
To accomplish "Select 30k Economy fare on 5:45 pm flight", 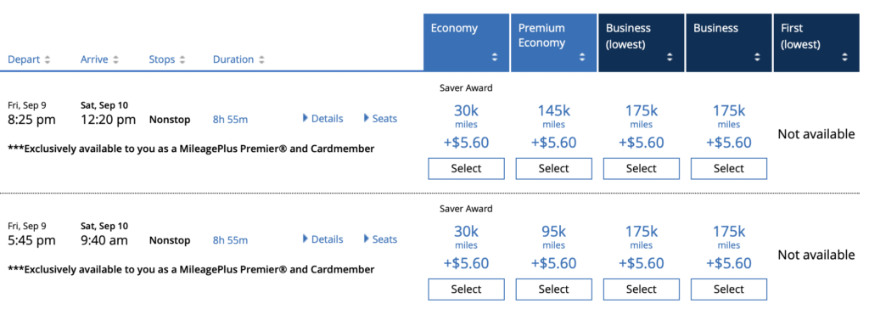I will pos(466,289).
